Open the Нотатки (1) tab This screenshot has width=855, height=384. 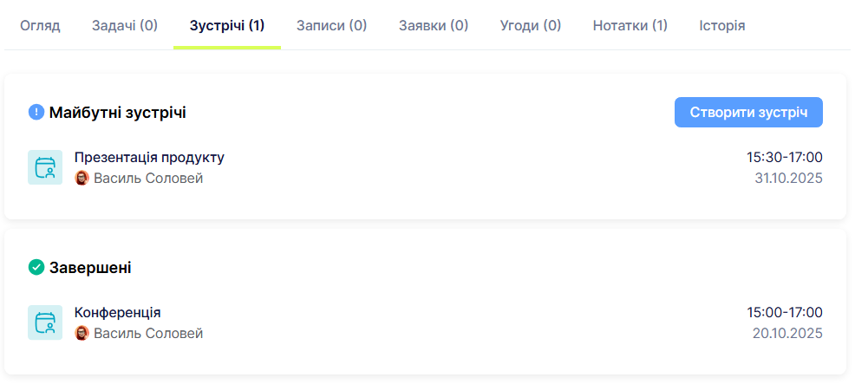(x=630, y=25)
